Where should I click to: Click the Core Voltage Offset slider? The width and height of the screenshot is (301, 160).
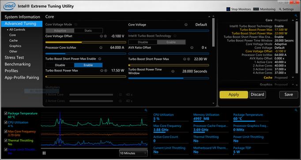[x=86, y=42]
